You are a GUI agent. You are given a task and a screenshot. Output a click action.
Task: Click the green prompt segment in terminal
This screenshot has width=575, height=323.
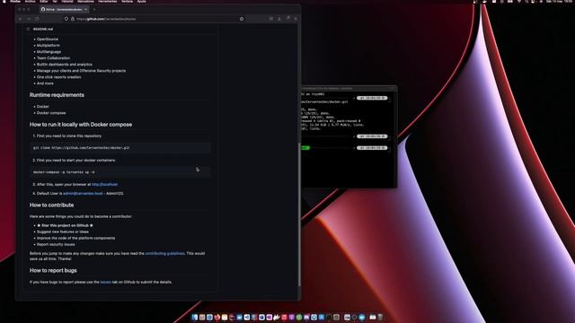(x=305, y=148)
